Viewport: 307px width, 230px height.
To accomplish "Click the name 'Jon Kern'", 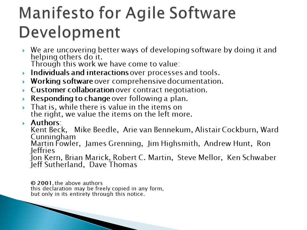I will pyautogui.click(x=45, y=157).
